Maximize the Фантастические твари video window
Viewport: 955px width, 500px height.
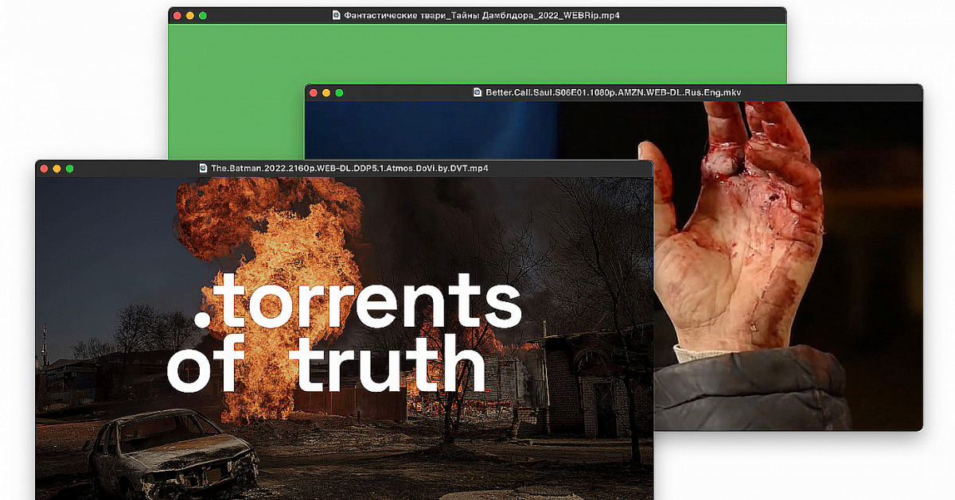click(x=202, y=15)
